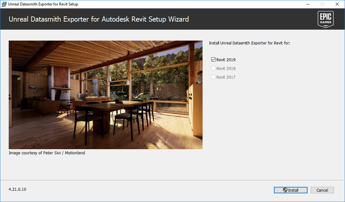This screenshot has height=202, width=345.
Task: Click the UAC shield icon on the Install button
Action: [285, 190]
